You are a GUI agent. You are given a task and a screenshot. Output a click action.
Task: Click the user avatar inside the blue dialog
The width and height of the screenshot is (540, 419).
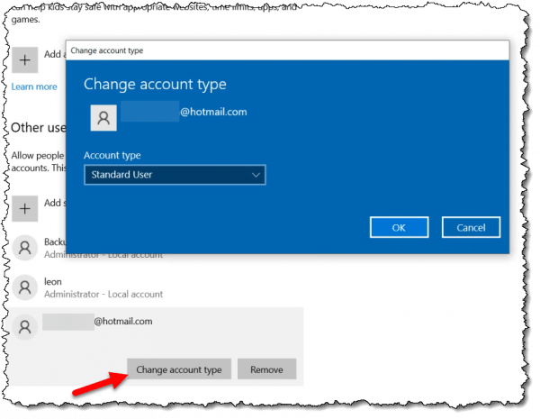(x=103, y=118)
